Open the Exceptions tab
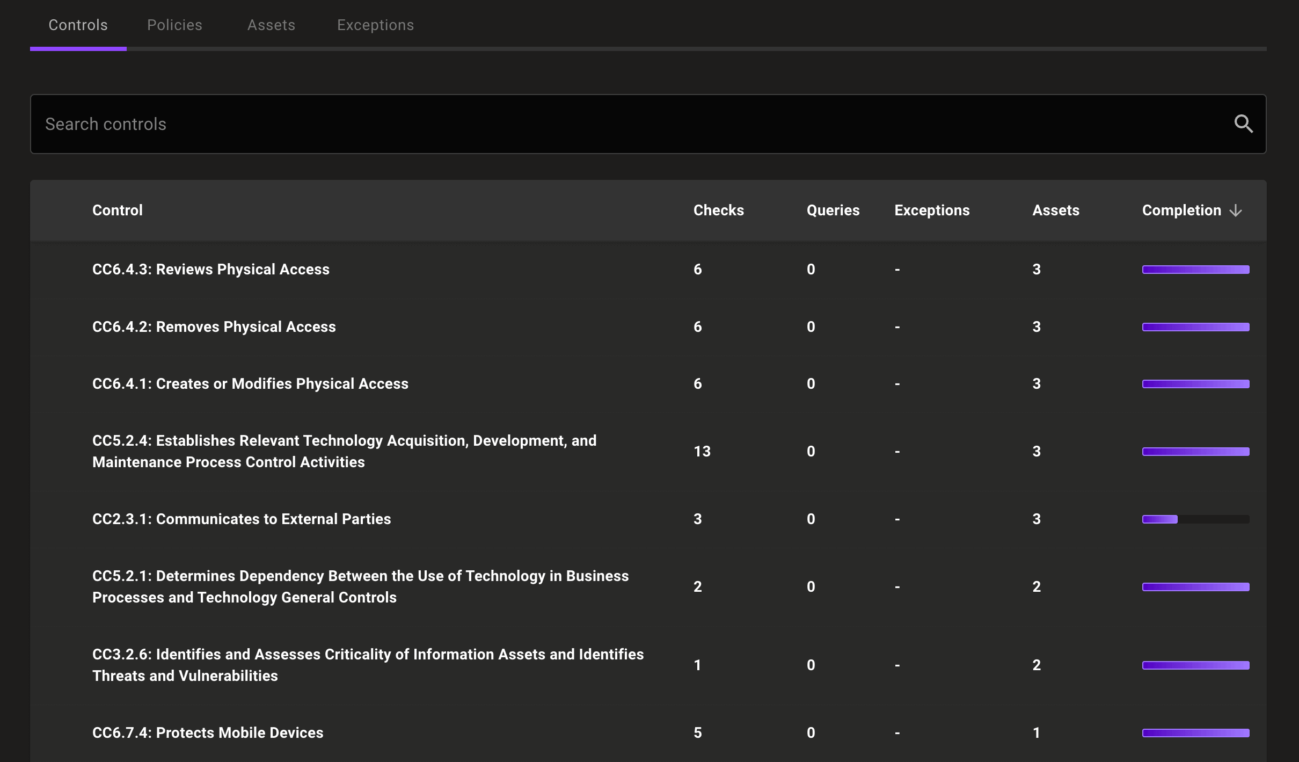 tap(375, 25)
